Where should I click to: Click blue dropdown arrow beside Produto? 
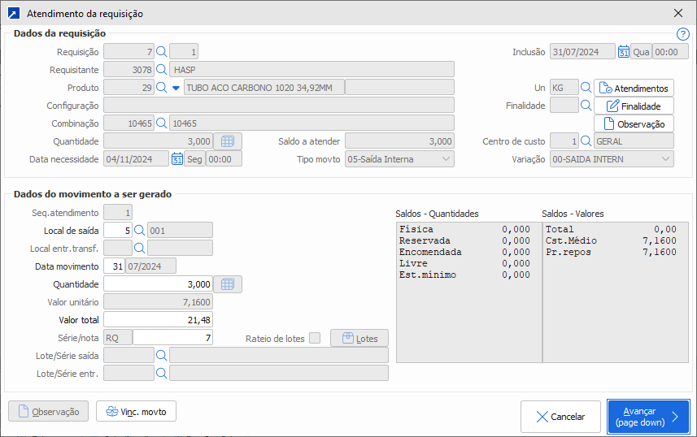click(175, 88)
